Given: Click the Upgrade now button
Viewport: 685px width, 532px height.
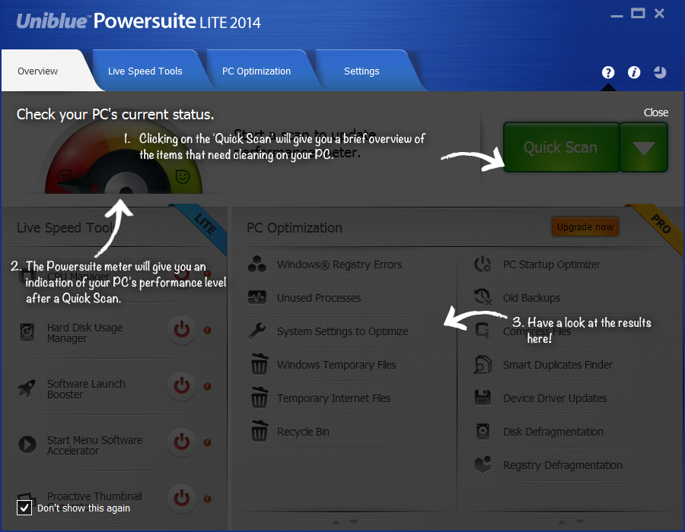Looking at the screenshot, I should coord(585,226).
